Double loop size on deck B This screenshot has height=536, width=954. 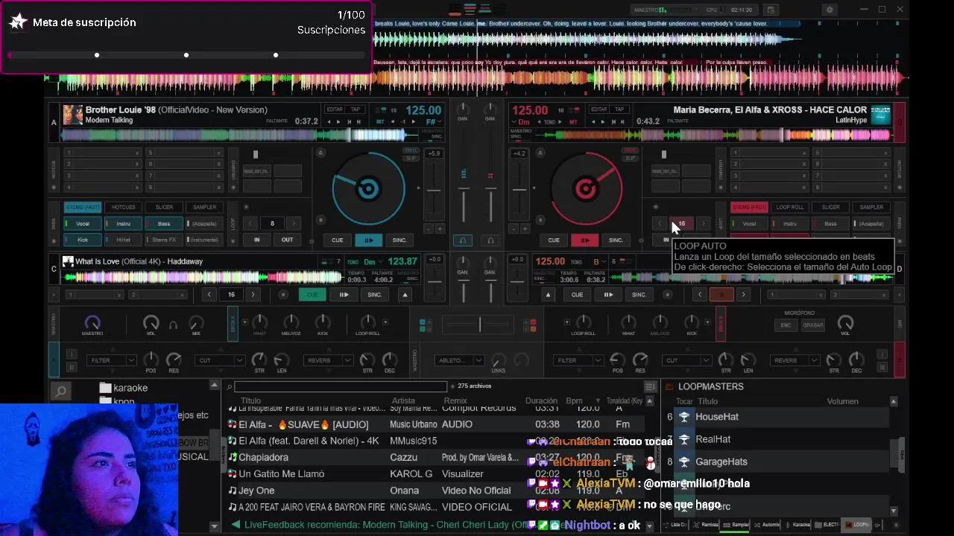703,223
